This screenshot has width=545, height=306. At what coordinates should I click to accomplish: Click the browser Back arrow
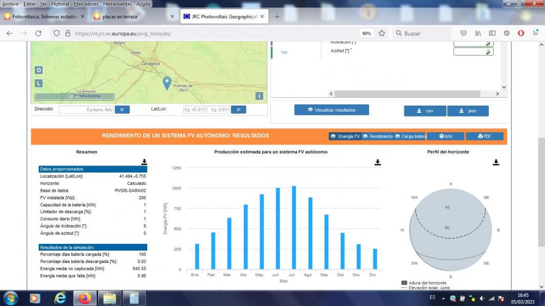pyautogui.click(x=9, y=33)
